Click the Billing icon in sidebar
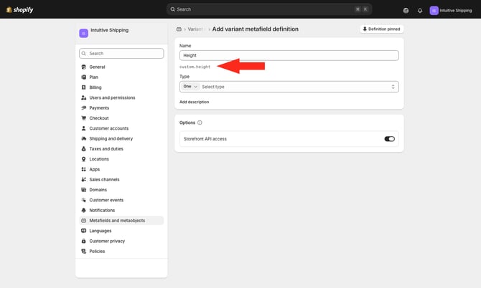 click(83, 87)
